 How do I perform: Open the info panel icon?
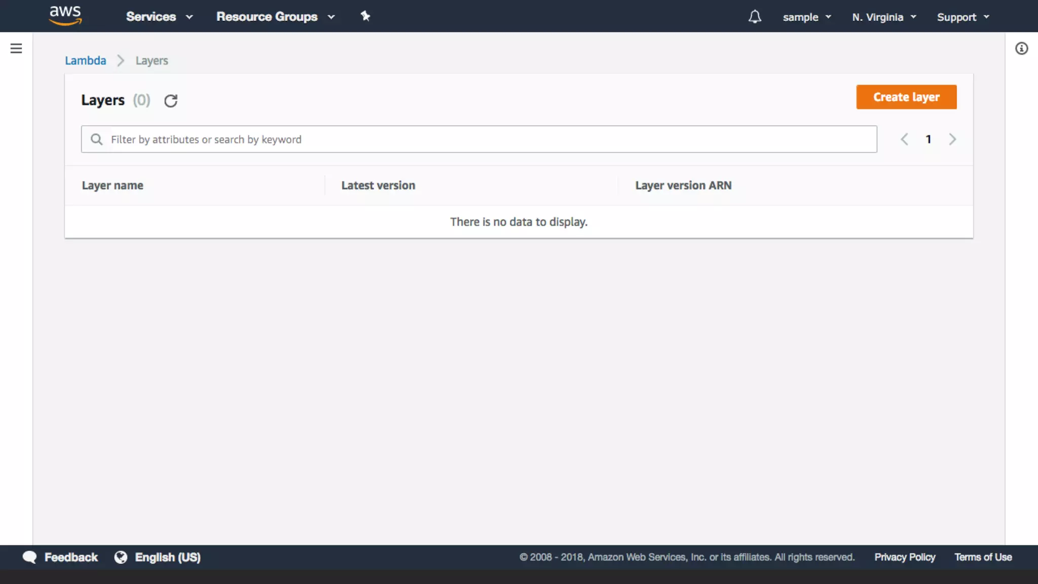pos(1021,49)
